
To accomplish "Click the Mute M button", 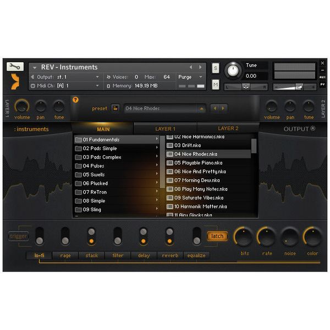I will coord(215,85).
